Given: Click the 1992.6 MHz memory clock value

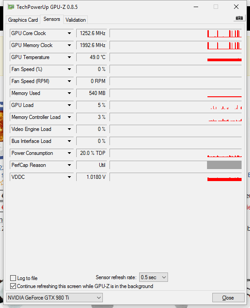Looking at the screenshot, I should coord(91,45).
